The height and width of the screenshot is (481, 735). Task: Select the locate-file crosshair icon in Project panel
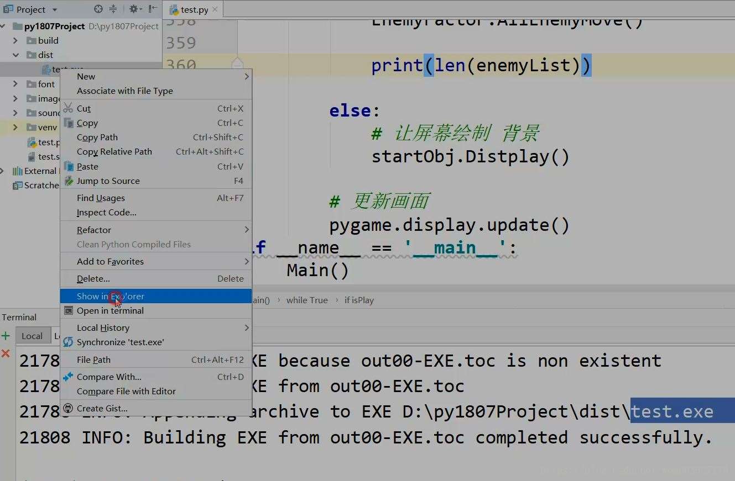tap(97, 9)
